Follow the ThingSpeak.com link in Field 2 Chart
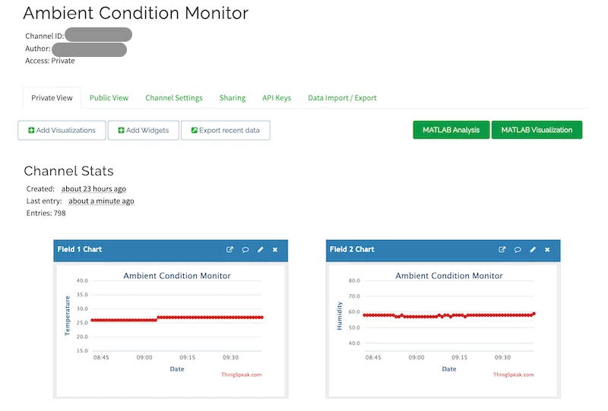Image resolution: width=608 pixels, height=411 pixels. [x=514, y=375]
